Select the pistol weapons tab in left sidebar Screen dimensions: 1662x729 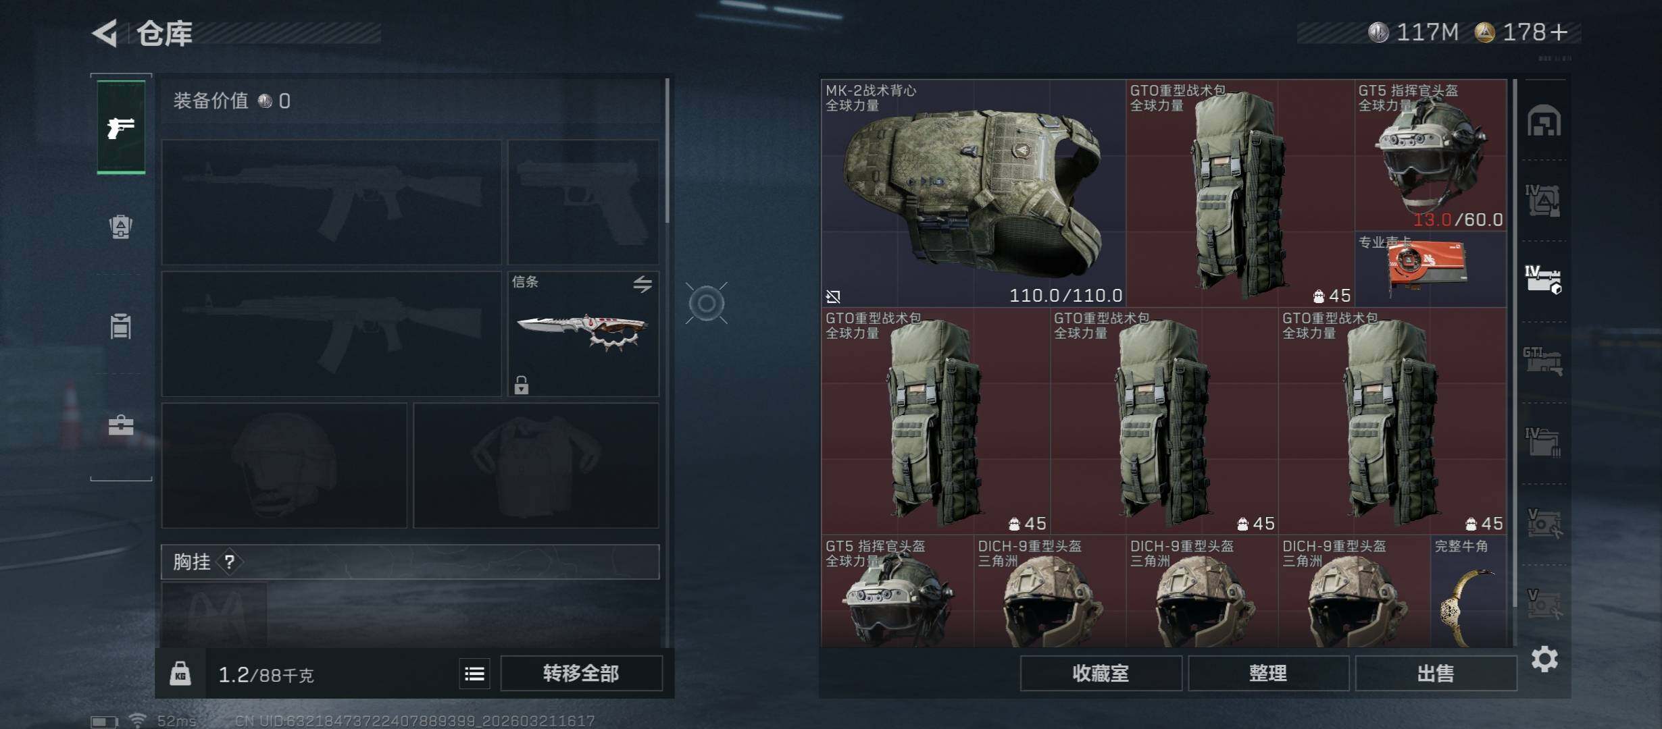tap(121, 127)
